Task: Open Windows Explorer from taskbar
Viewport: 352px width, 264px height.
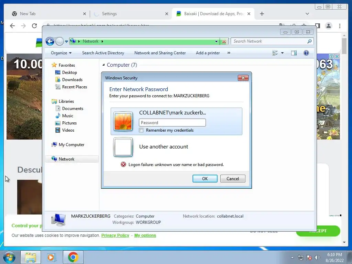Action: pyautogui.click(x=31, y=257)
